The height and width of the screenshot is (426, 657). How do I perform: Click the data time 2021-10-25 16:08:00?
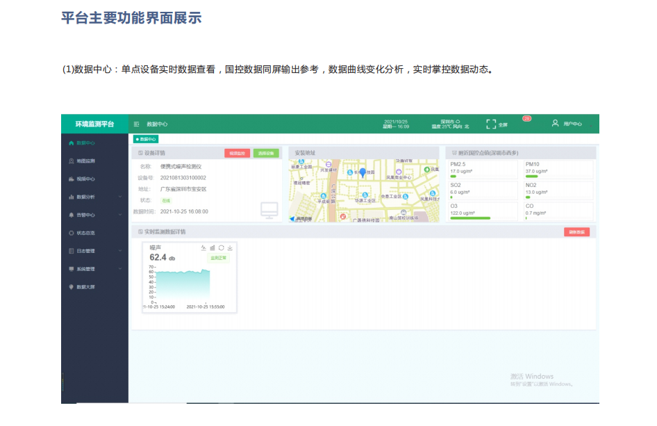coord(184,212)
